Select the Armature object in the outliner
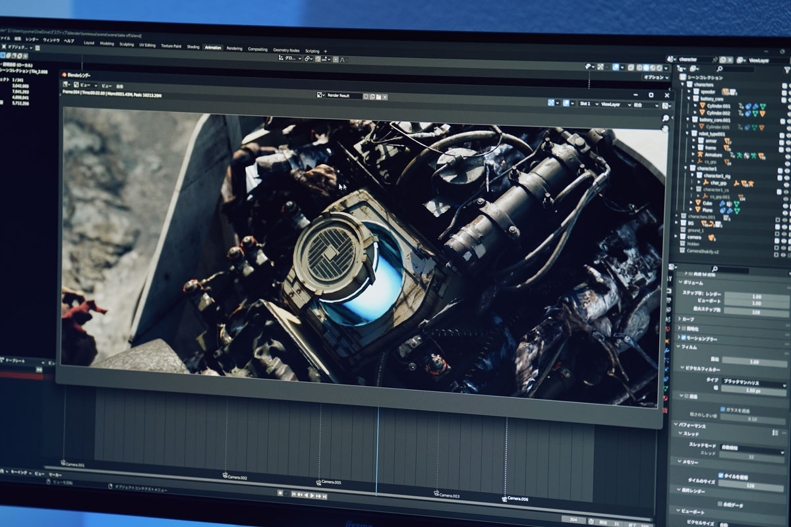Screen dimensions: 791x527 pos(713,155)
